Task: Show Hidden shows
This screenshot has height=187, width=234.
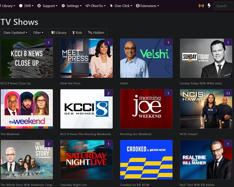Action: (x=96, y=33)
